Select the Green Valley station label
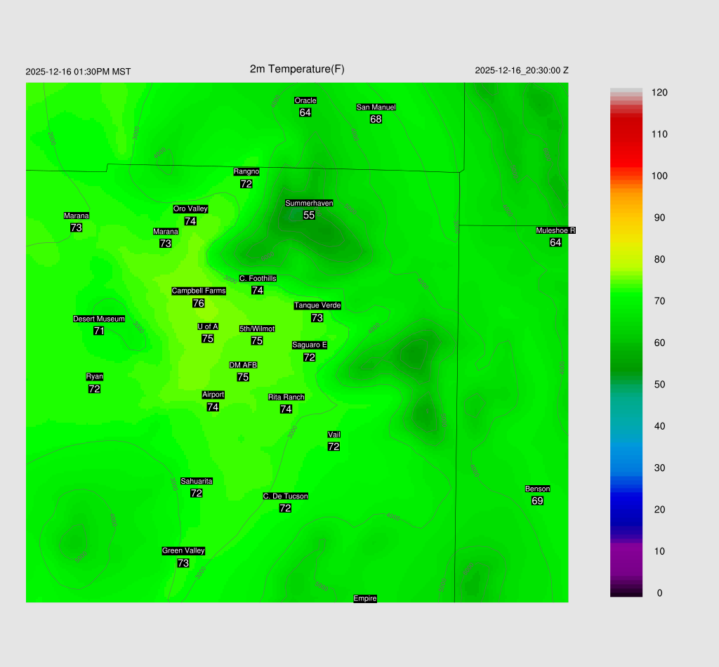The height and width of the screenshot is (667, 719). (183, 551)
